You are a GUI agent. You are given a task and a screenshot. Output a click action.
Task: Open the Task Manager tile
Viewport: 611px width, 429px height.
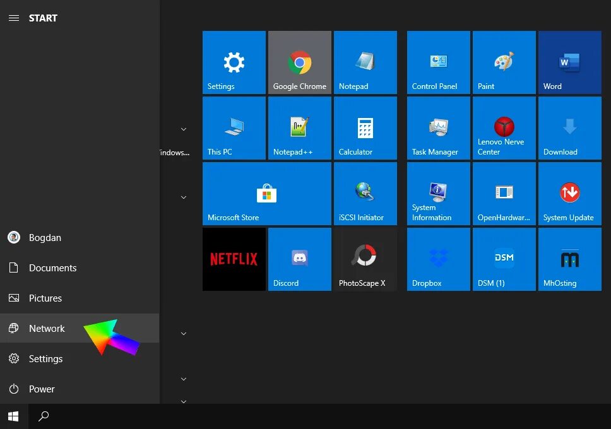[x=439, y=128]
